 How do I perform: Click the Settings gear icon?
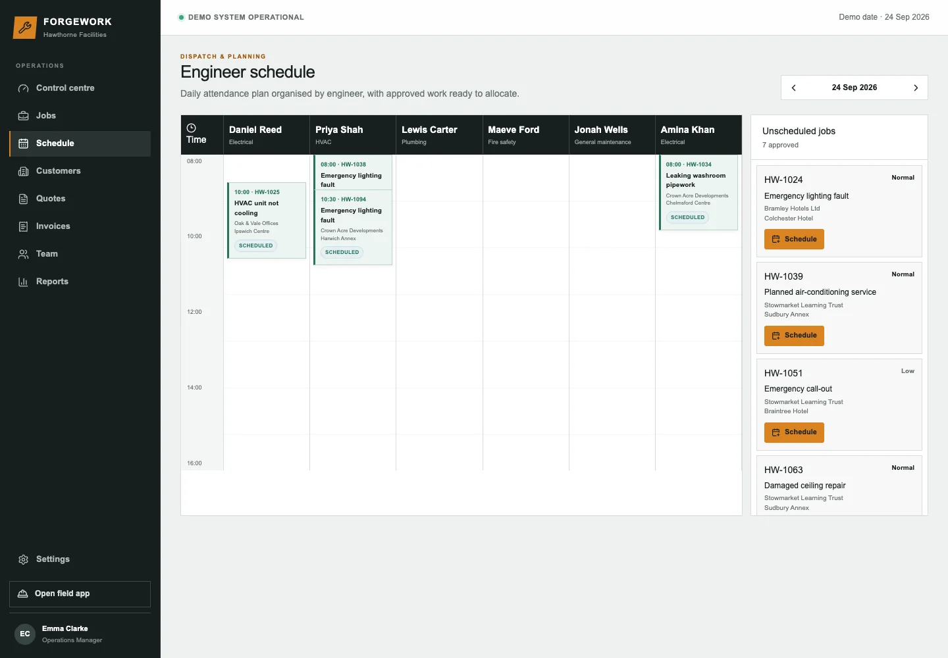point(23,559)
